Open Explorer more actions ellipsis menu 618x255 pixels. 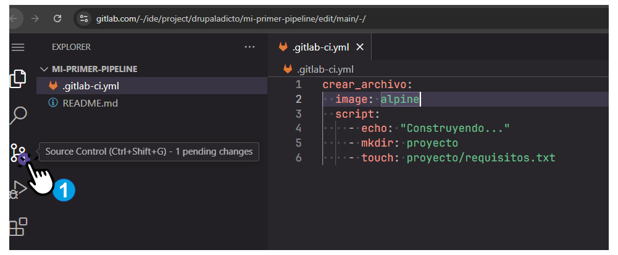(x=249, y=47)
